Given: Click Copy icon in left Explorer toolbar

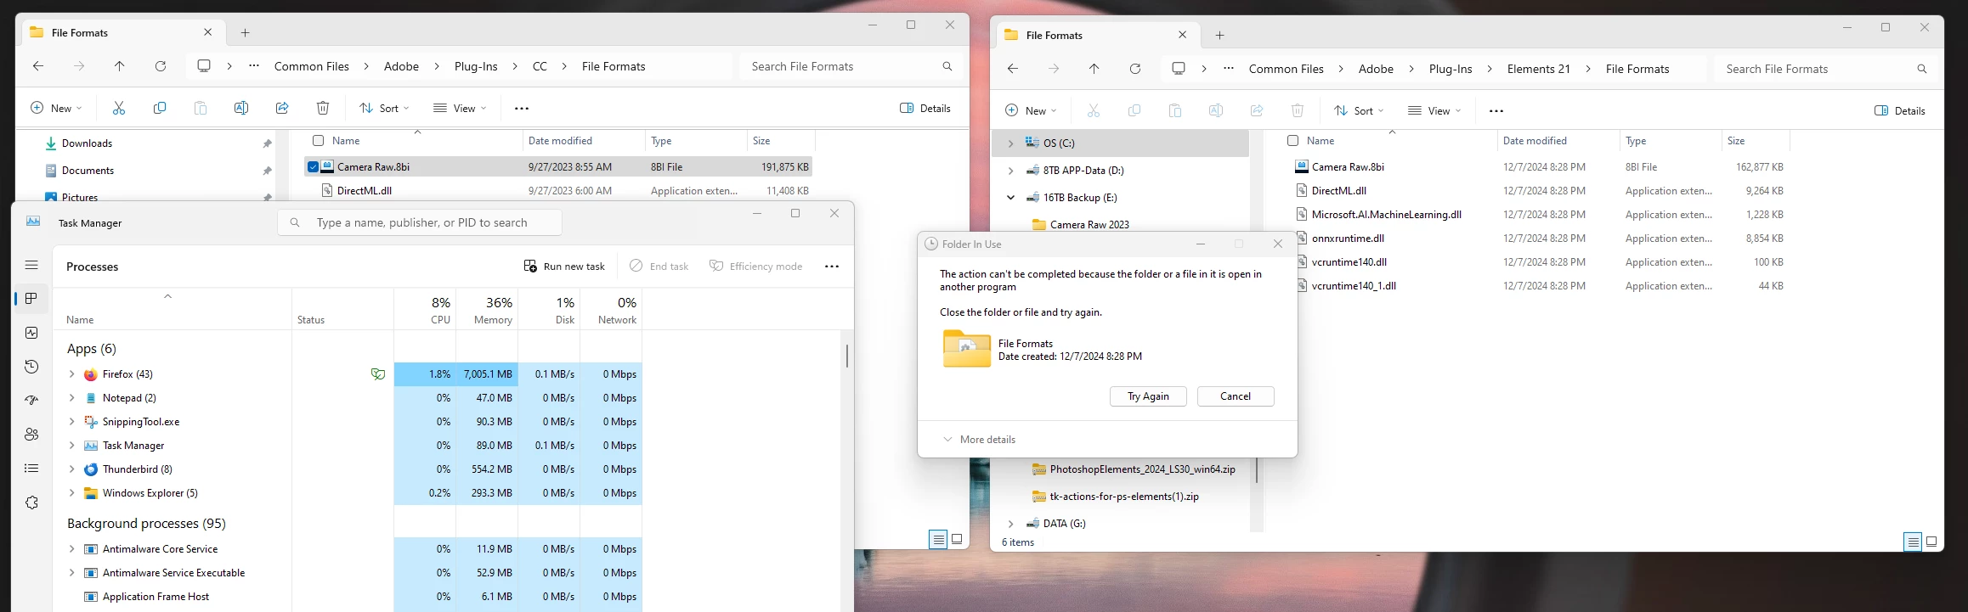Looking at the screenshot, I should click(x=160, y=108).
